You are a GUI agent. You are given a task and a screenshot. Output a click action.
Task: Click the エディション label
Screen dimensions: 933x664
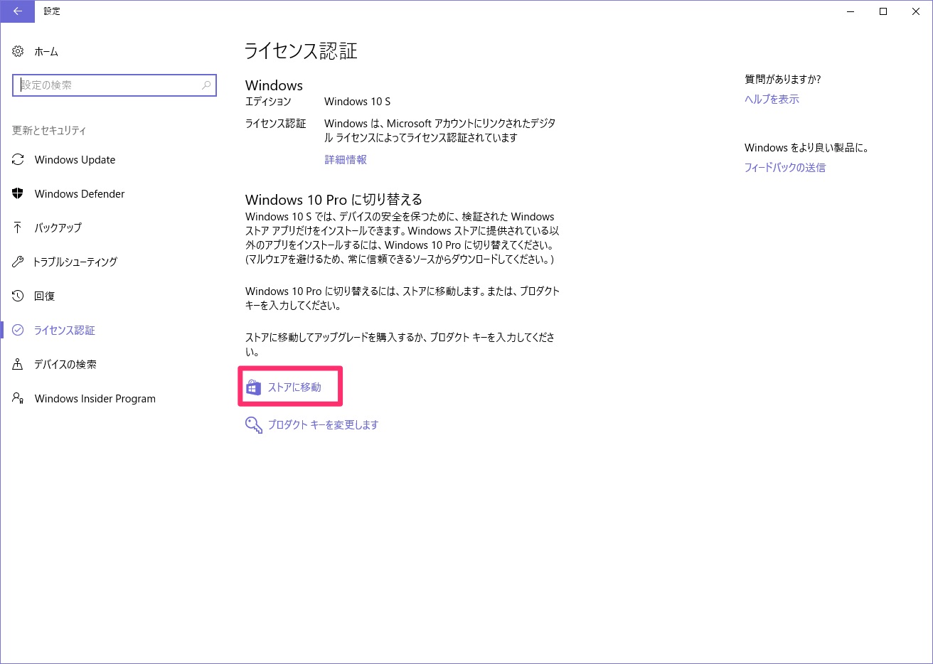pyautogui.click(x=269, y=102)
